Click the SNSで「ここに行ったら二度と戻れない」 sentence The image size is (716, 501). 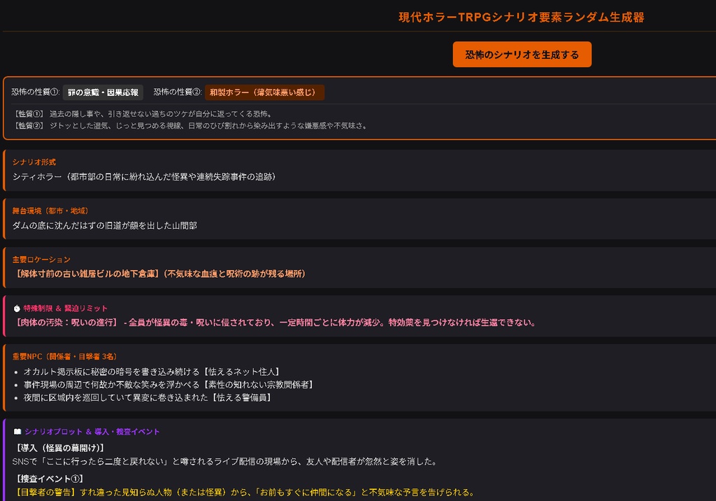[x=224, y=462]
